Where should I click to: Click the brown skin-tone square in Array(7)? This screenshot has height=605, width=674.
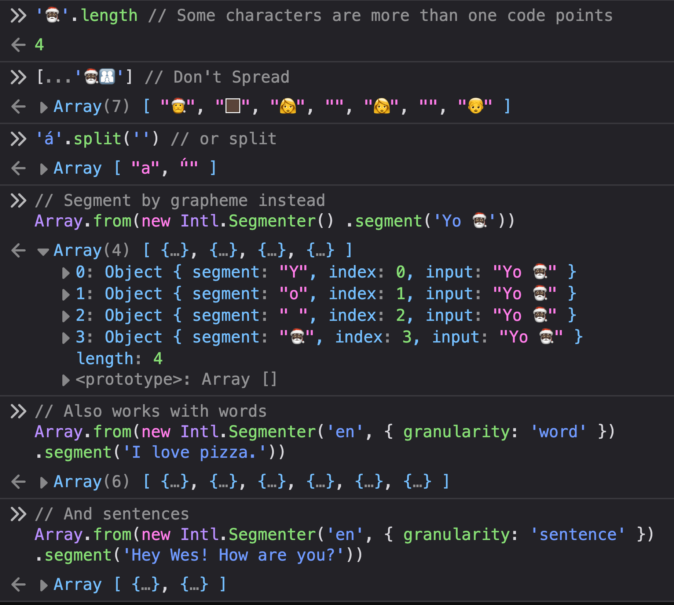tap(232, 106)
